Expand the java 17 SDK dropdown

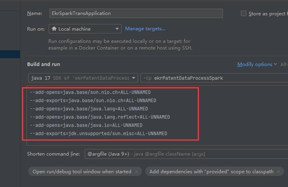[83, 78]
